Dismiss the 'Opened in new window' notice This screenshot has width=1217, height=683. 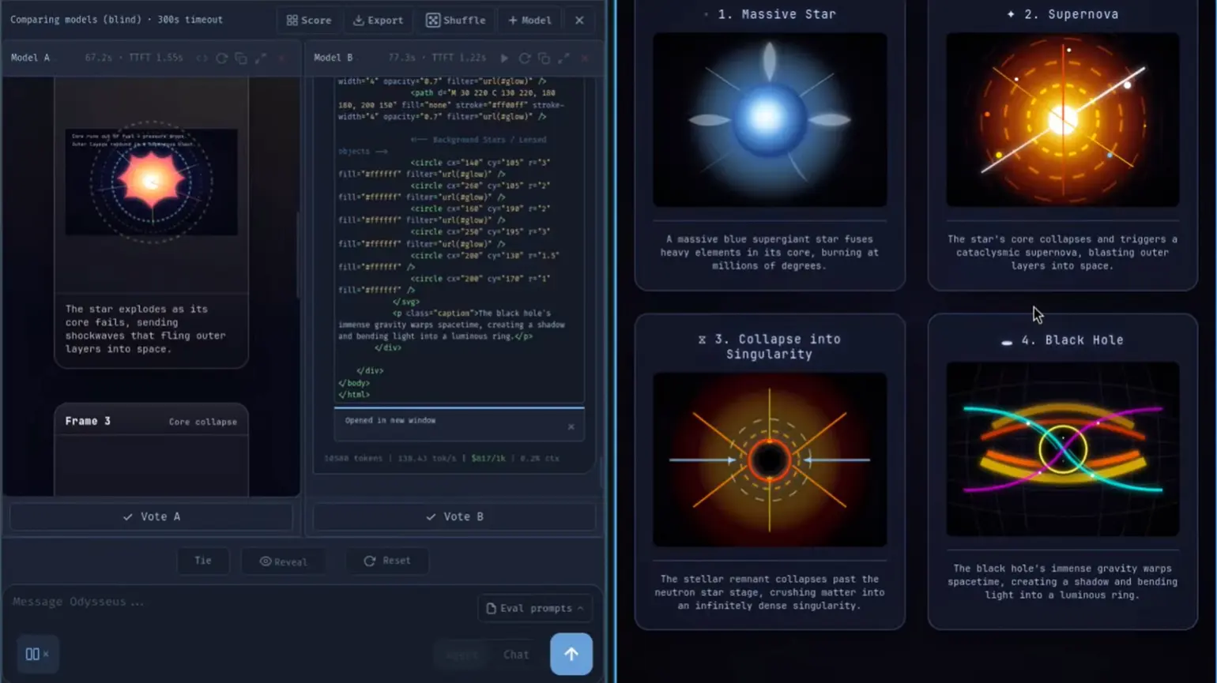pos(571,426)
